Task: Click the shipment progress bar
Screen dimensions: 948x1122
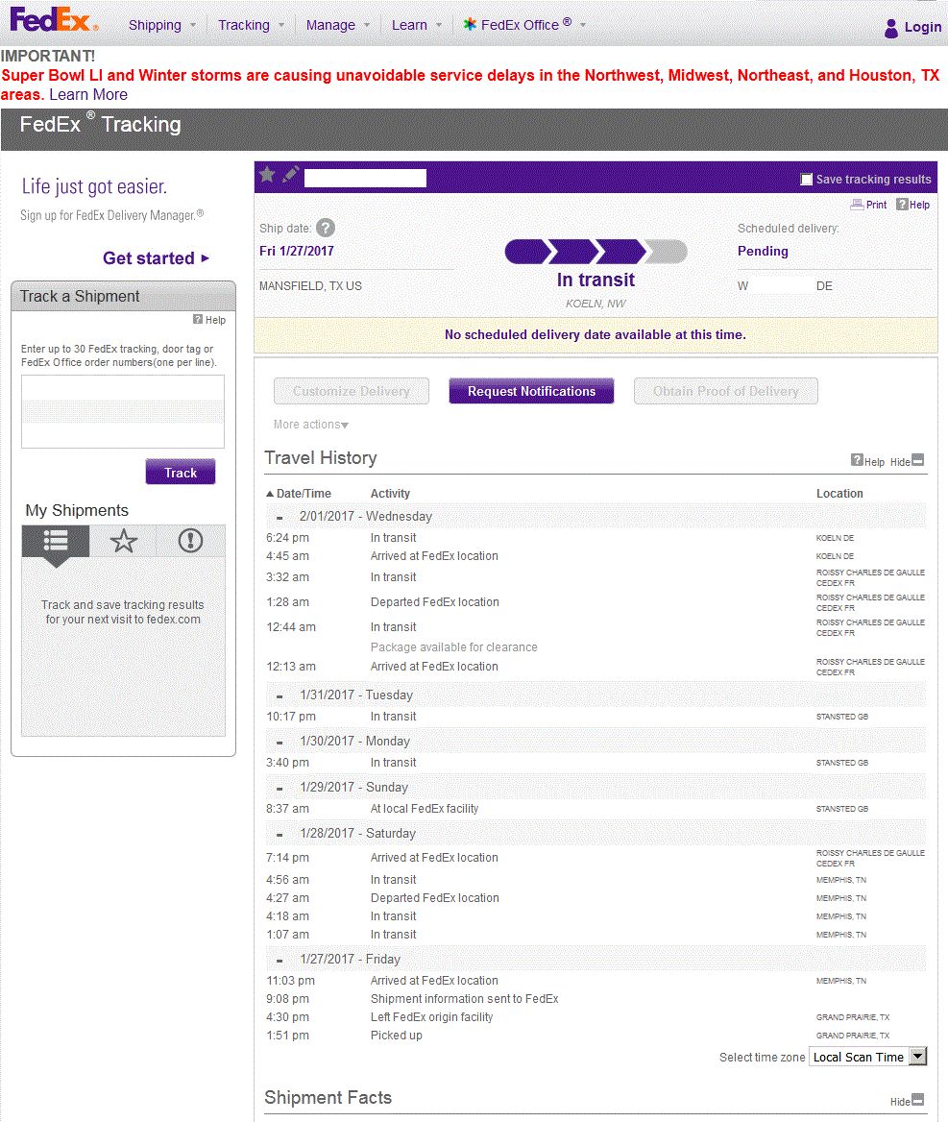Action: click(x=596, y=252)
